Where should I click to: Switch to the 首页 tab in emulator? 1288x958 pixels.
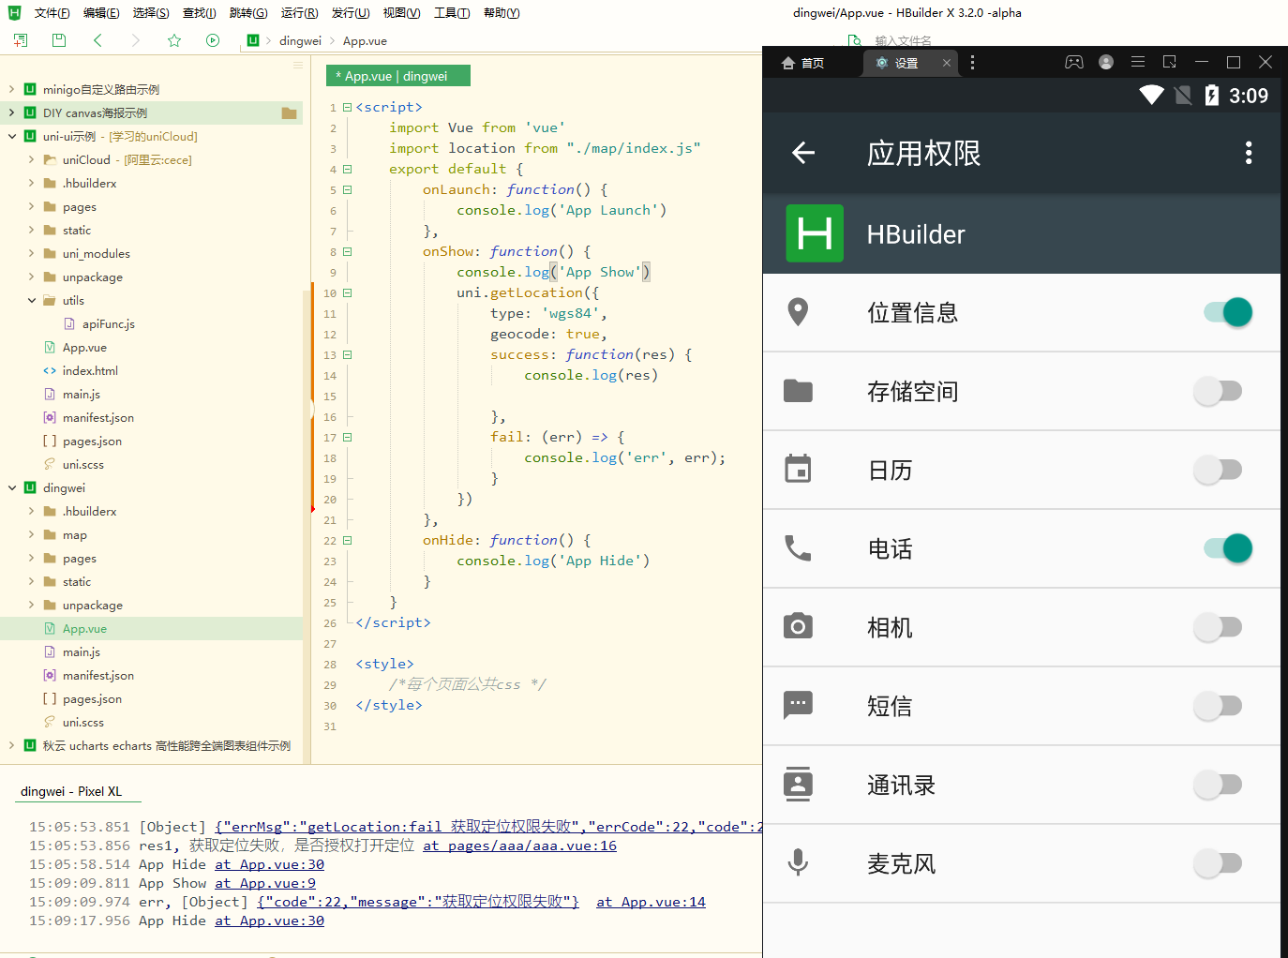[x=804, y=63]
